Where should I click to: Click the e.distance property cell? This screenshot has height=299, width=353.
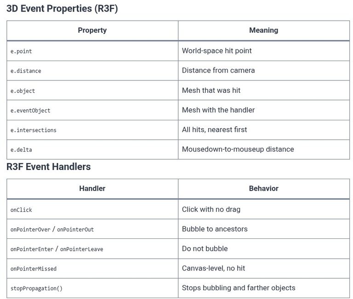click(x=92, y=71)
